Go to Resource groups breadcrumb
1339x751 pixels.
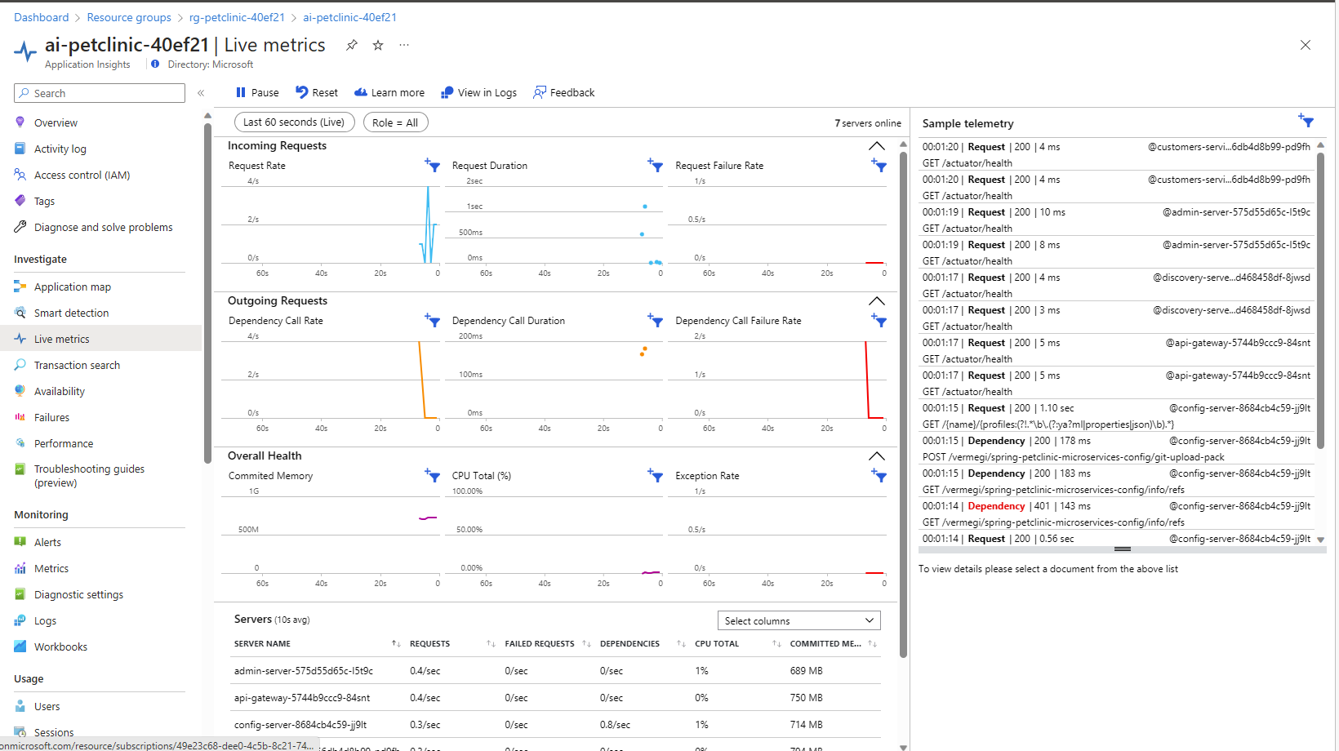point(129,17)
